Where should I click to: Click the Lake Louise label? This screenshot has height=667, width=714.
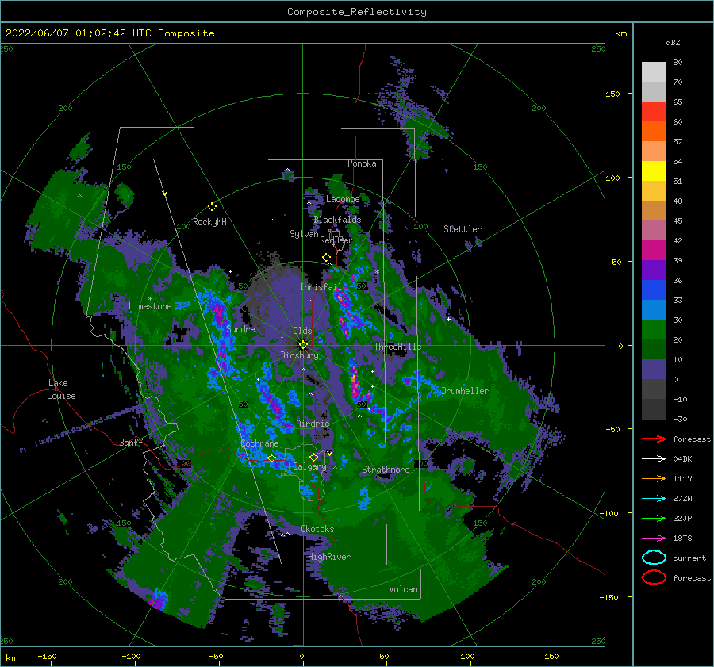[x=61, y=389]
